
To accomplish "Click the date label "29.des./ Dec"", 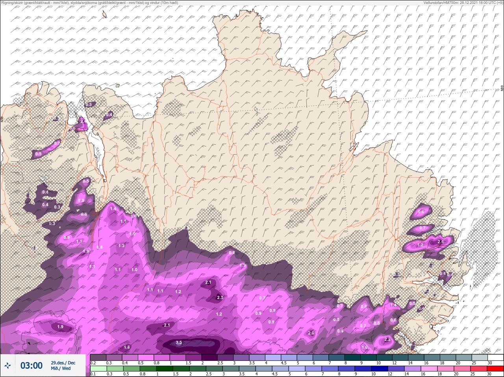I will pos(63,362).
